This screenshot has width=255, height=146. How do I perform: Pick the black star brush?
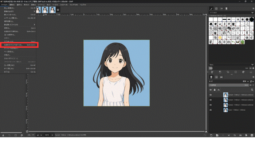point(211,24)
